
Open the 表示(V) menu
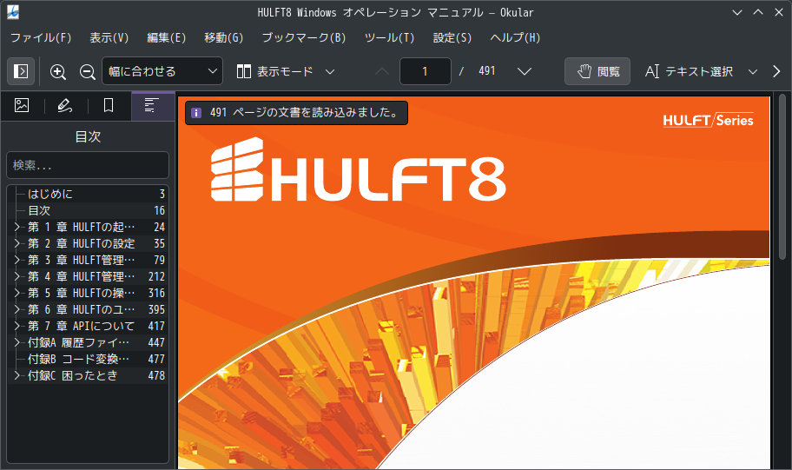tap(109, 38)
